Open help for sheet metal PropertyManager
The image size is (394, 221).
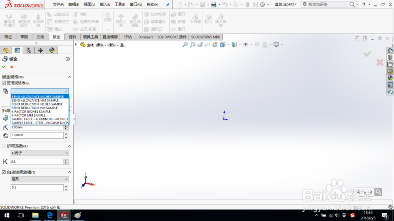point(68,59)
